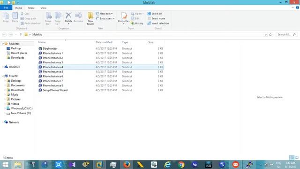Viewport: 300px width, 169px height.
Task: Open the Easy access dropdown
Action: click(x=105, y=18)
